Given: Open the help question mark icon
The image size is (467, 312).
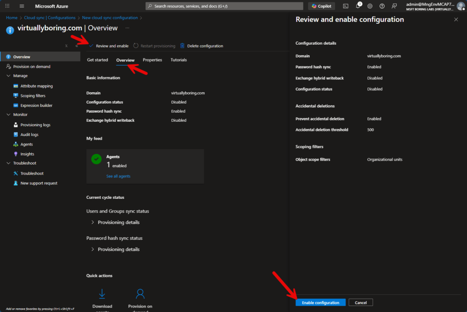Looking at the screenshot, I should pos(382,6).
